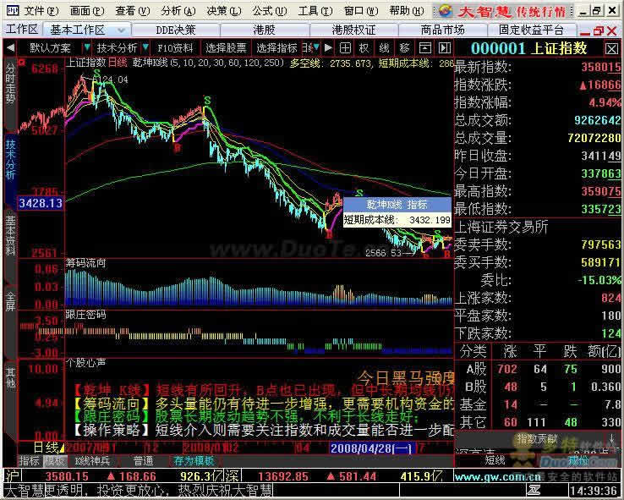Click the 权 (rights adjustment) toolbar icon
624x500 pixels.
click(364, 47)
